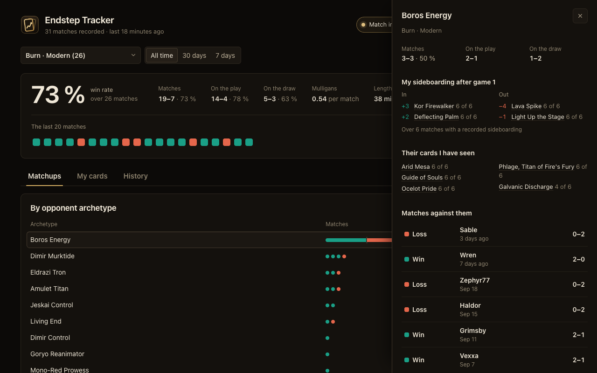597x373 pixels.
Task: Select the Living End archetype row
Action: tap(209, 321)
